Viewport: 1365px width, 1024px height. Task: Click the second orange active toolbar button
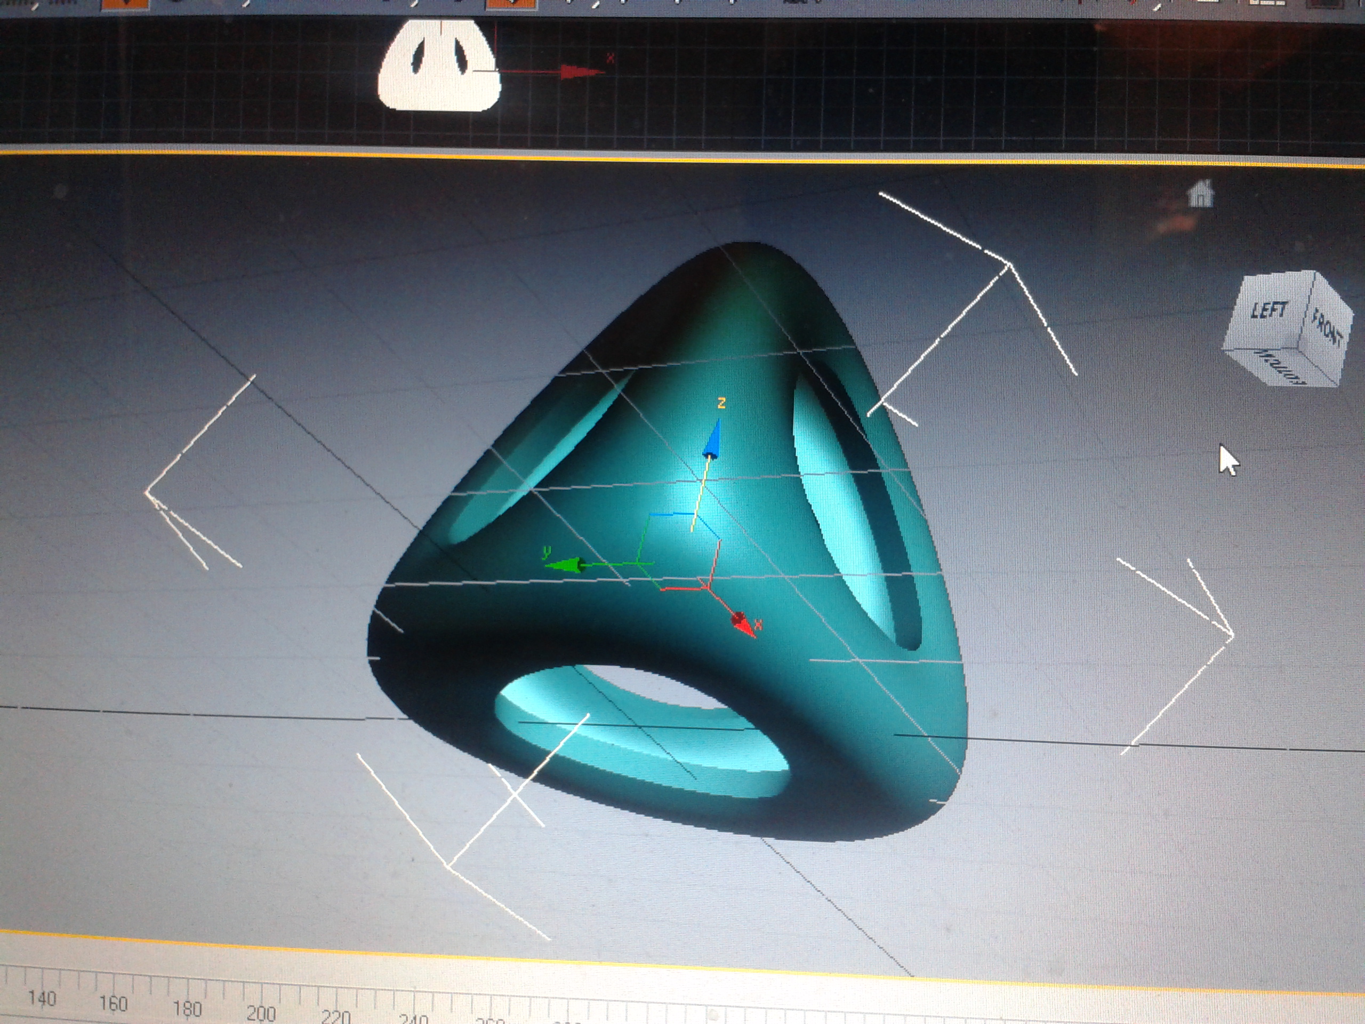click(511, 4)
